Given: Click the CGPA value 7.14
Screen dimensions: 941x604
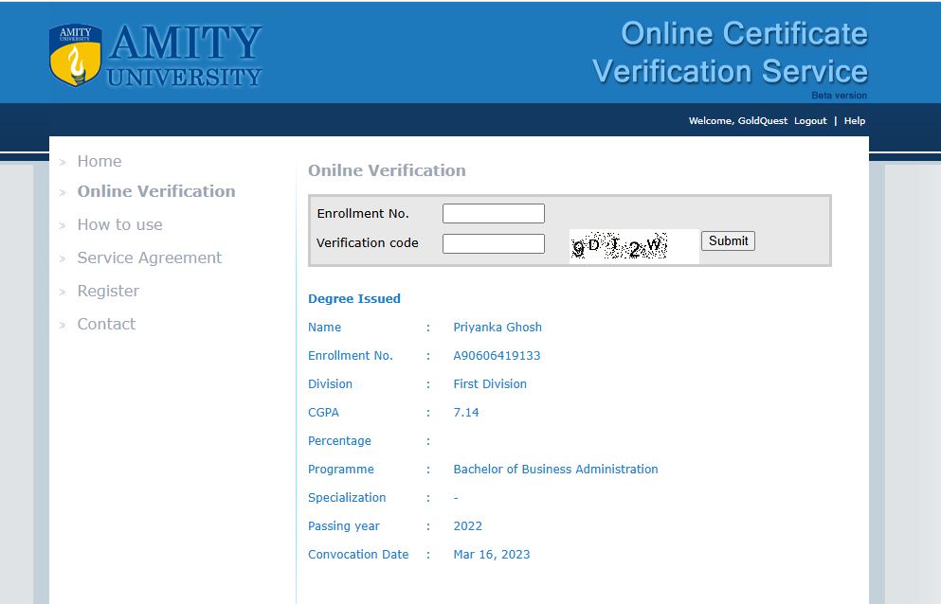Looking at the screenshot, I should tap(466, 413).
